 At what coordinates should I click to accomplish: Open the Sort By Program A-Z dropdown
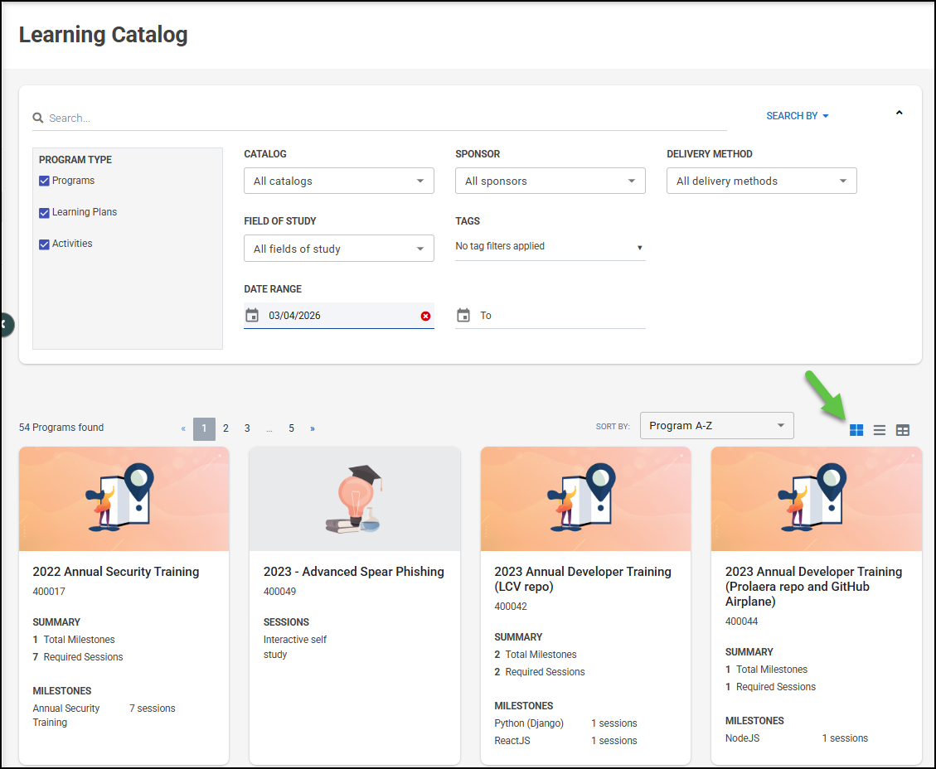point(716,426)
